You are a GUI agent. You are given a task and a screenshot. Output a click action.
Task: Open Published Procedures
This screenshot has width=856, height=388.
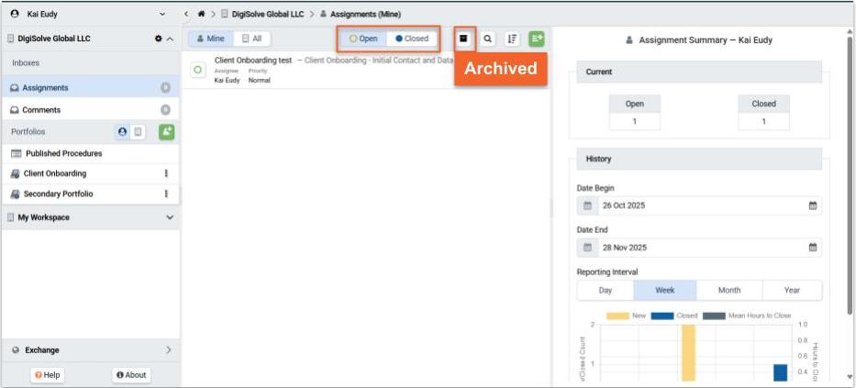click(91, 153)
